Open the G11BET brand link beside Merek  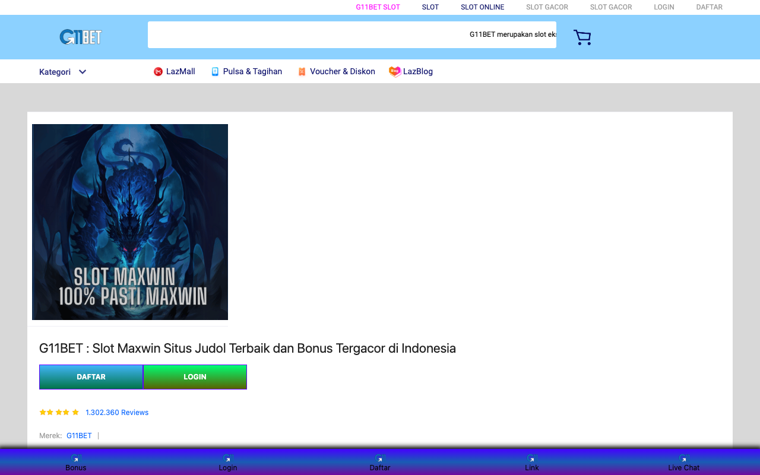tap(79, 436)
